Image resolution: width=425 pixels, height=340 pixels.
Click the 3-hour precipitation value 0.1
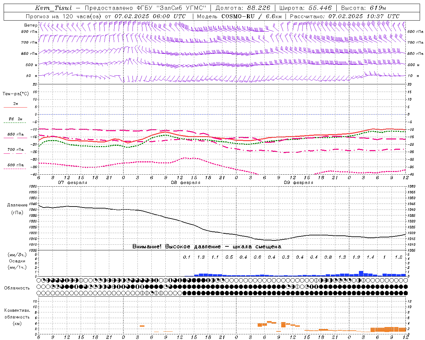pyautogui.click(x=187, y=257)
